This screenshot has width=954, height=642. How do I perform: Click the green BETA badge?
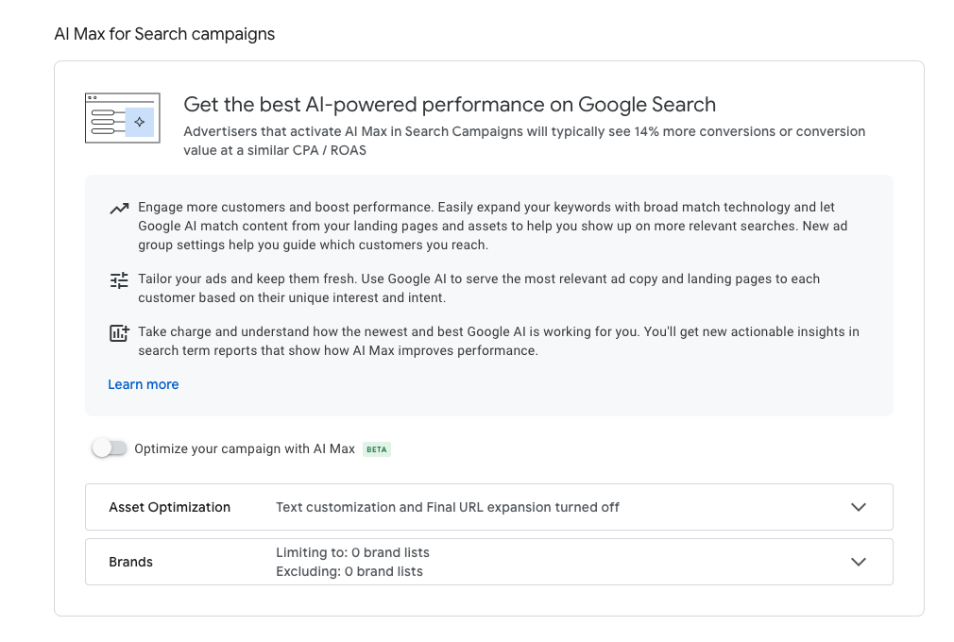coord(377,449)
